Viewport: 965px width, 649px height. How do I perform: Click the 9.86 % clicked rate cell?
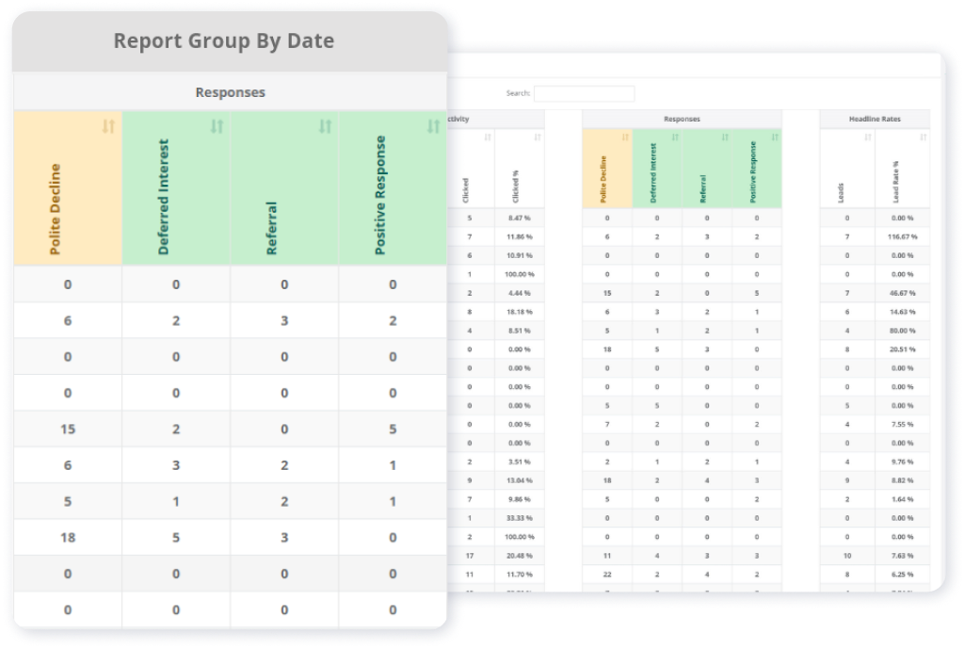point(520,499)
